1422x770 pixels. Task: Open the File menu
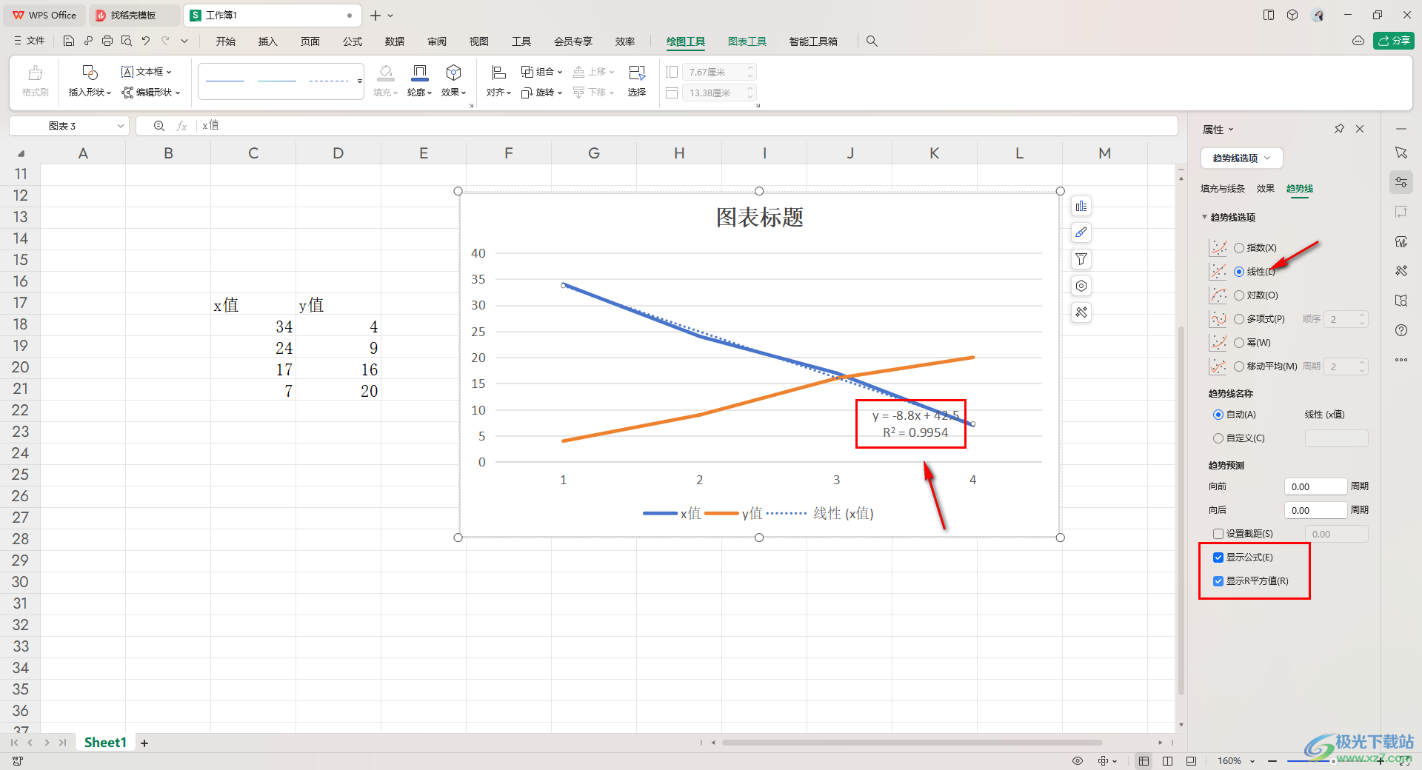point(30,41)
